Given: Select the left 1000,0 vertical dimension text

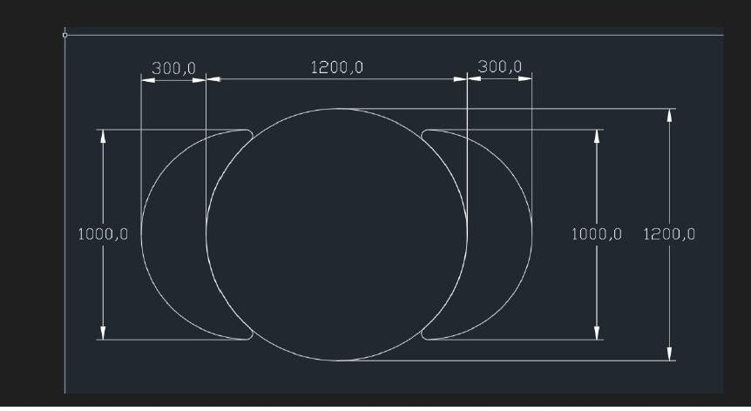Looking at the screenshot, I should point(103,234).
